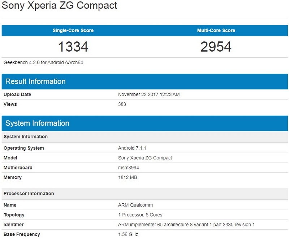
Task: Click the Upload Date row label
Action: click(17, 94)
